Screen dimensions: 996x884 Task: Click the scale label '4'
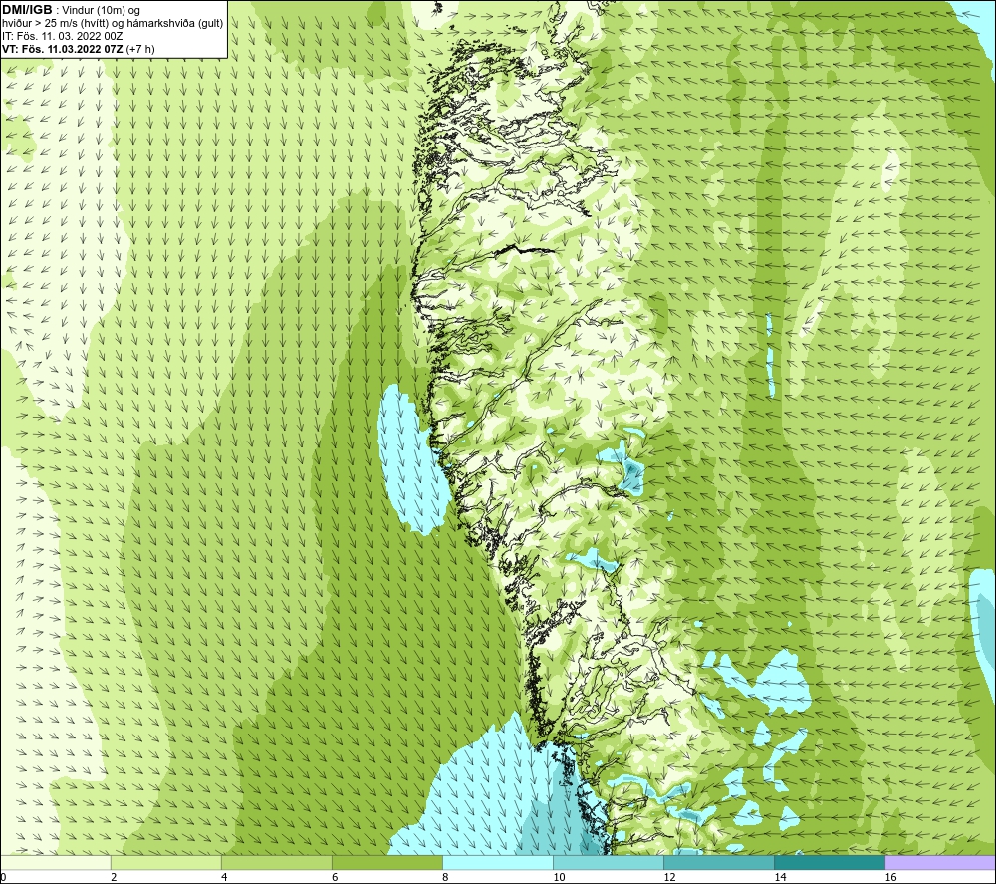click(223, 878)
